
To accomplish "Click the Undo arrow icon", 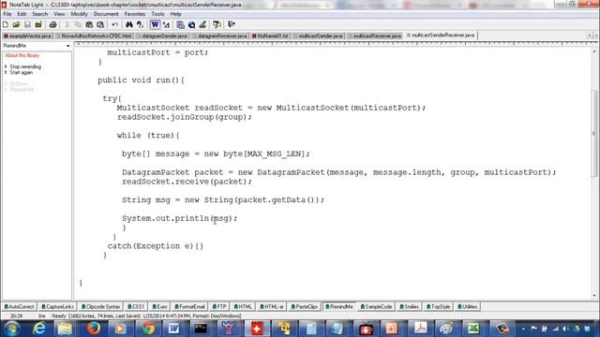I will pyautogui.click(x=114, y=25).
